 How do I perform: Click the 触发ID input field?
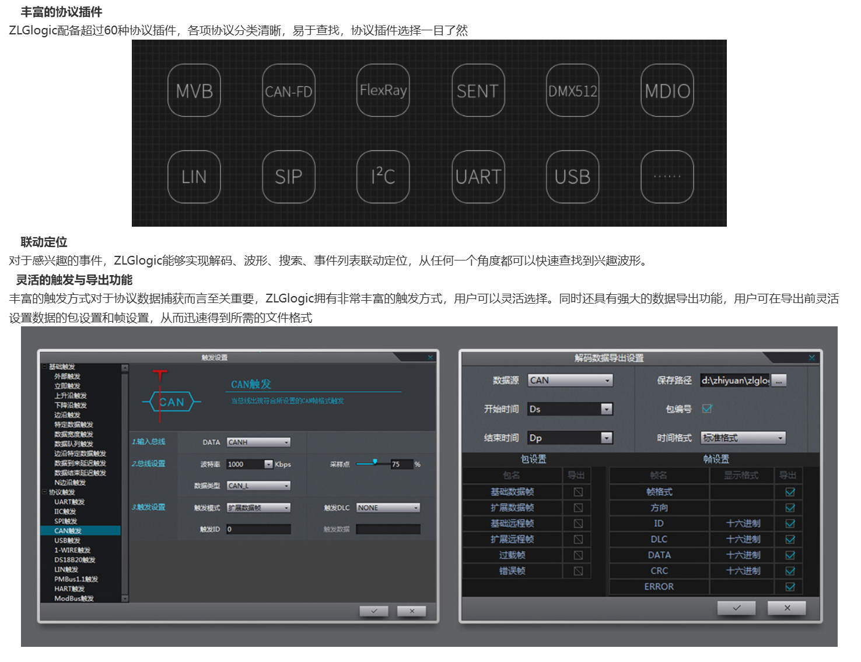[x=258, y=529]
